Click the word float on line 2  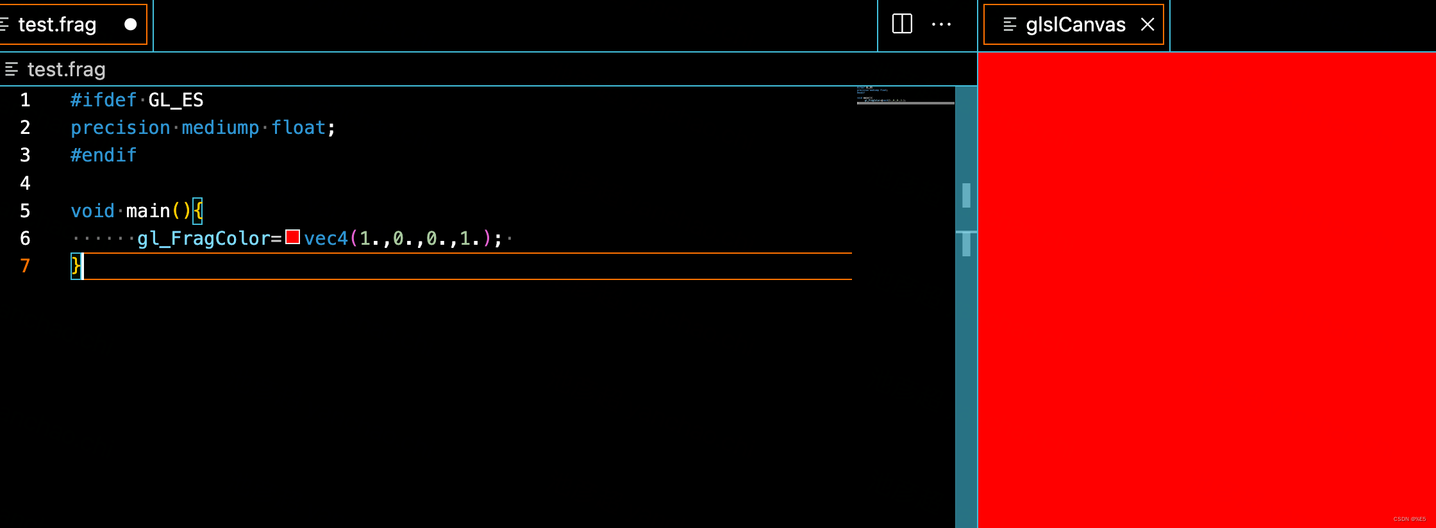pos(298,128)
